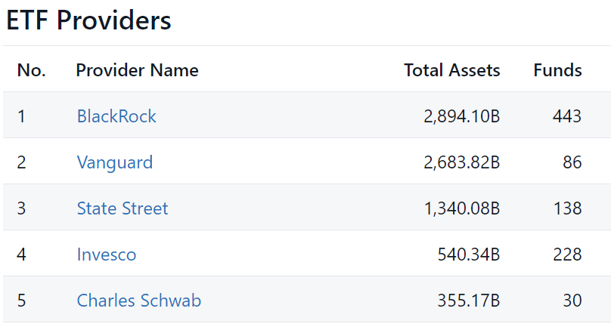Click the State Street link
The width and height of the screenshot is (611, 327).
[x=123, y=208]
